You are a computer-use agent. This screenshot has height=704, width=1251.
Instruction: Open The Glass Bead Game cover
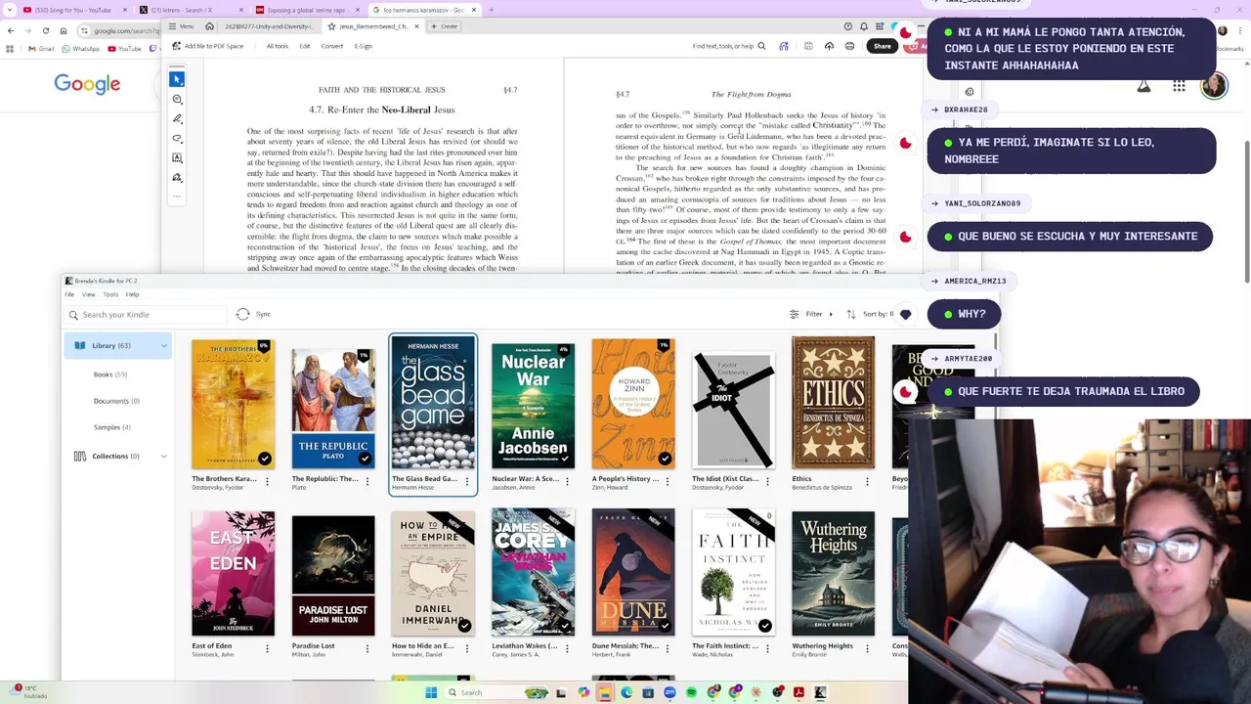(433, 404)
